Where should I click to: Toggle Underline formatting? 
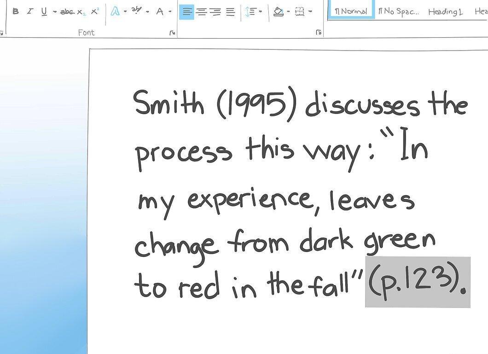tap(44, 12)
